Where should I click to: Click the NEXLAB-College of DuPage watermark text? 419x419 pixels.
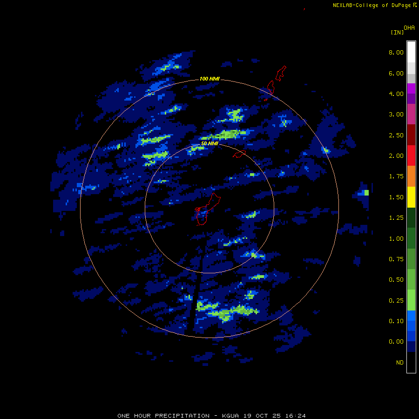point(375,5)
